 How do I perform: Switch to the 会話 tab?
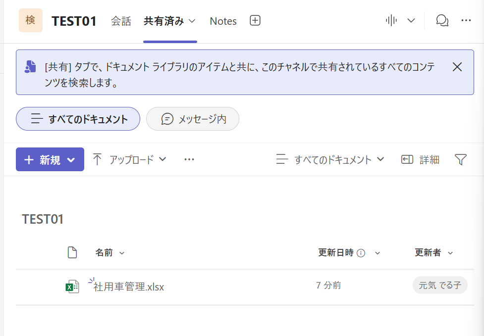pyautogui.click(x=121, y=21)
